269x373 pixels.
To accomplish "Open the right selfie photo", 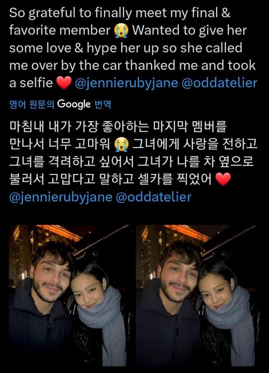I will click(198, 296).
